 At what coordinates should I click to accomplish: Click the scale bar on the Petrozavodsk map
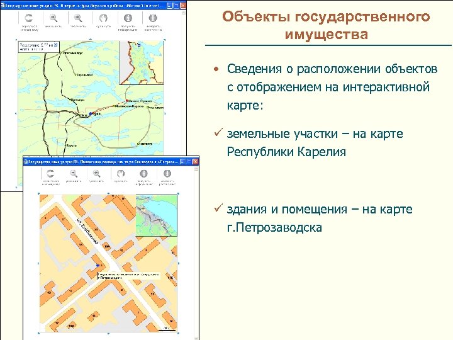tap(167, 329)
